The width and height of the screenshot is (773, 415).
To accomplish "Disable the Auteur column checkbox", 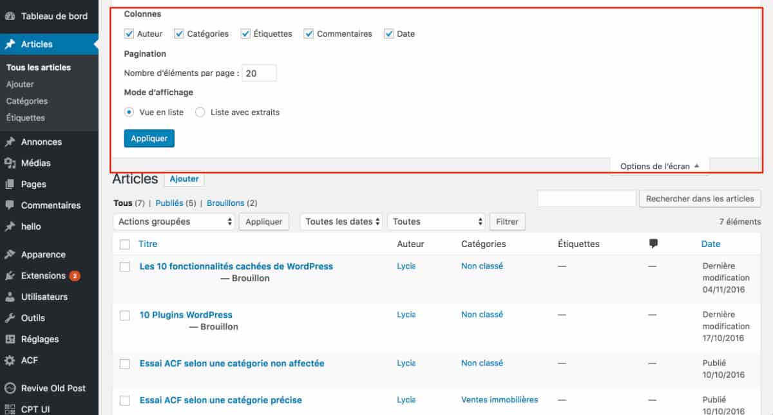I will (129, 33).
